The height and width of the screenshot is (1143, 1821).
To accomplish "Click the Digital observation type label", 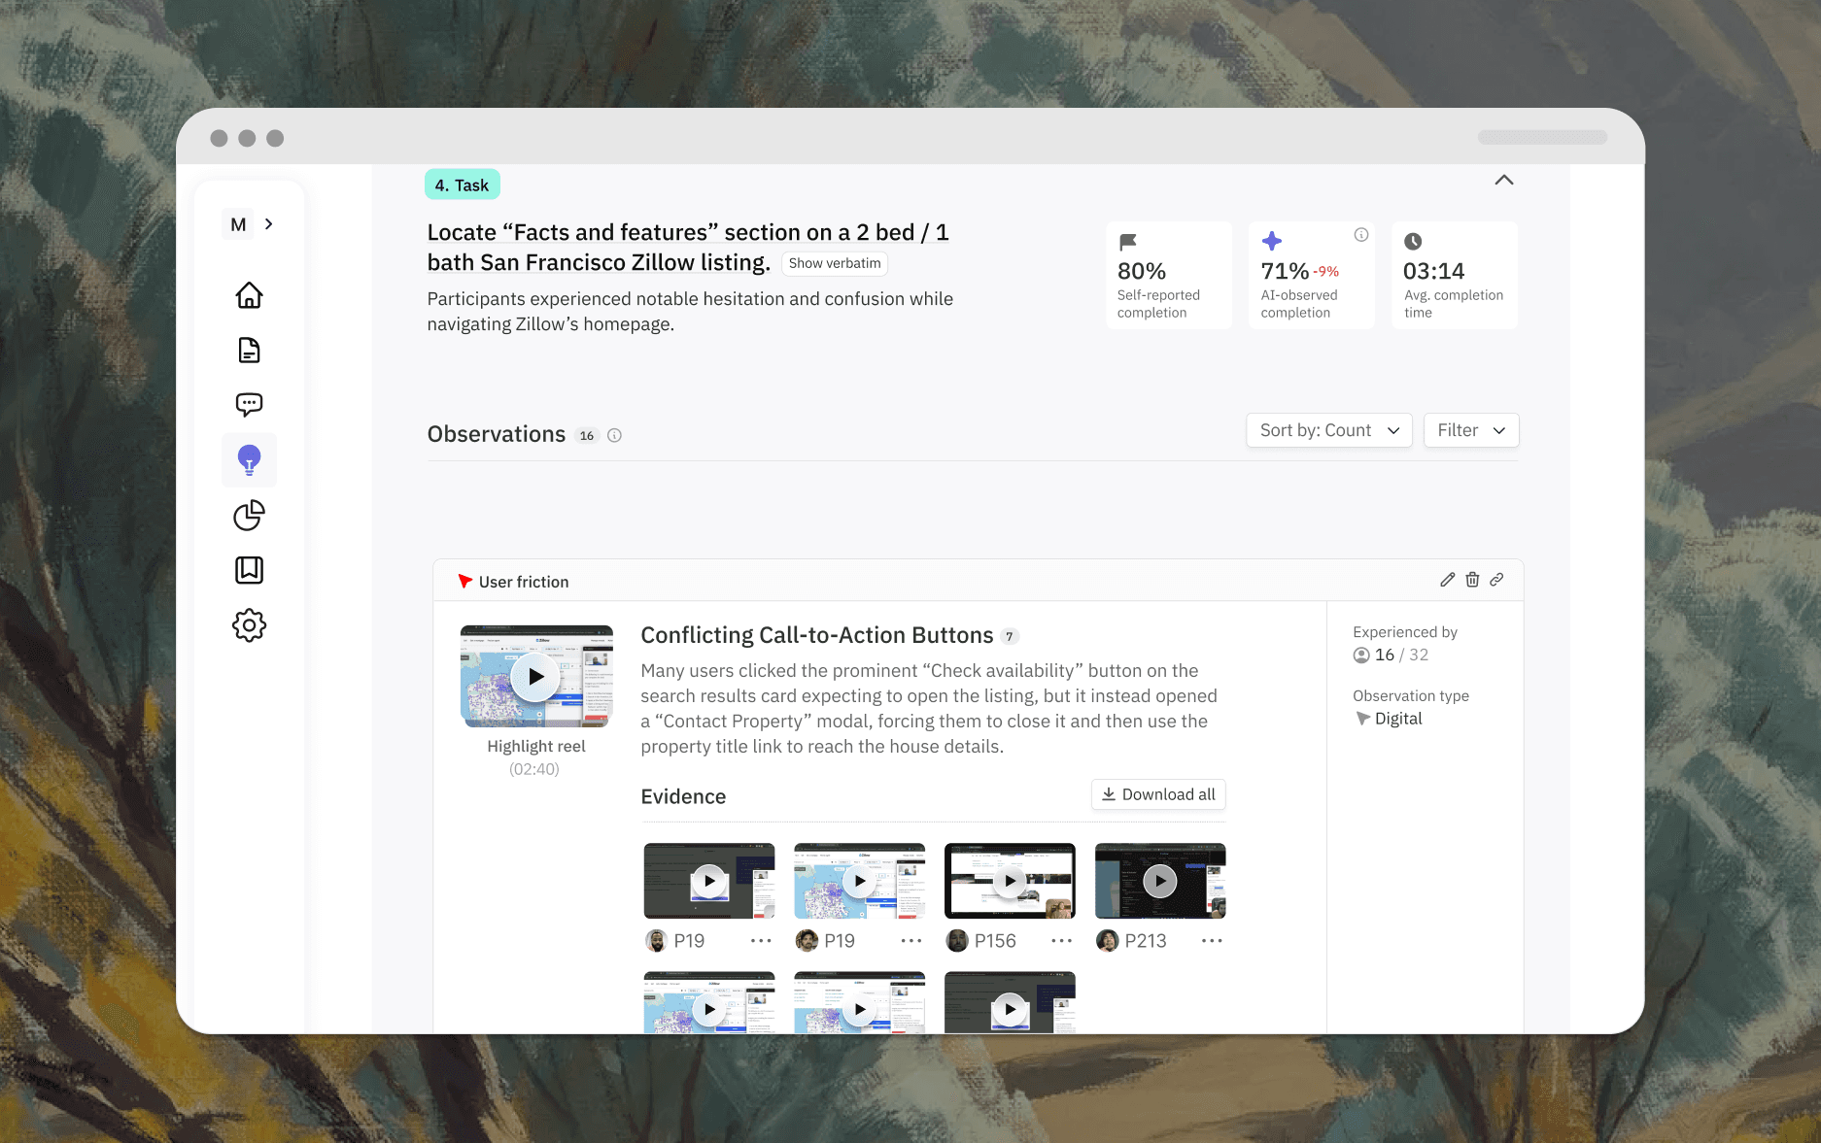I will coord(1389,719).
